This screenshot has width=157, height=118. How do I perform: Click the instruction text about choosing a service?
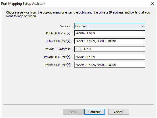coord(78,14)
